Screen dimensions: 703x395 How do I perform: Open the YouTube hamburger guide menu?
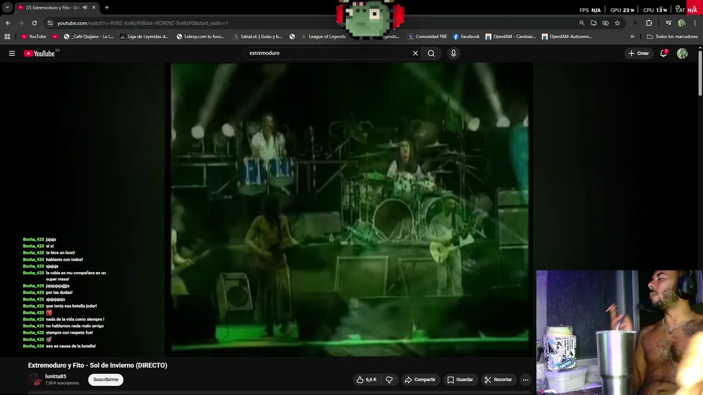(x=12, y=53)
